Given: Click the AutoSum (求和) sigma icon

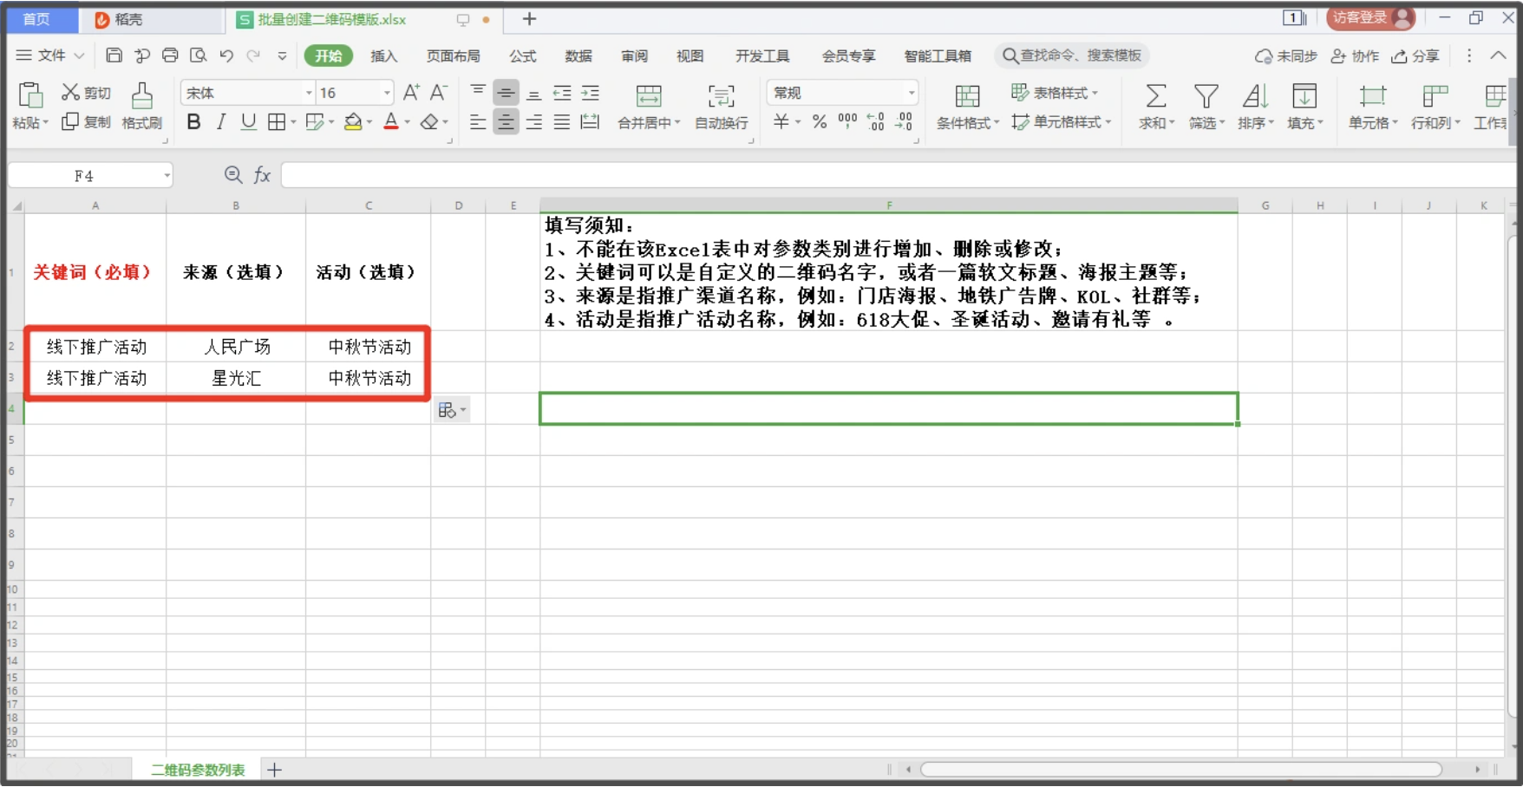Looking at the screenshot, I should point(1156,95).
